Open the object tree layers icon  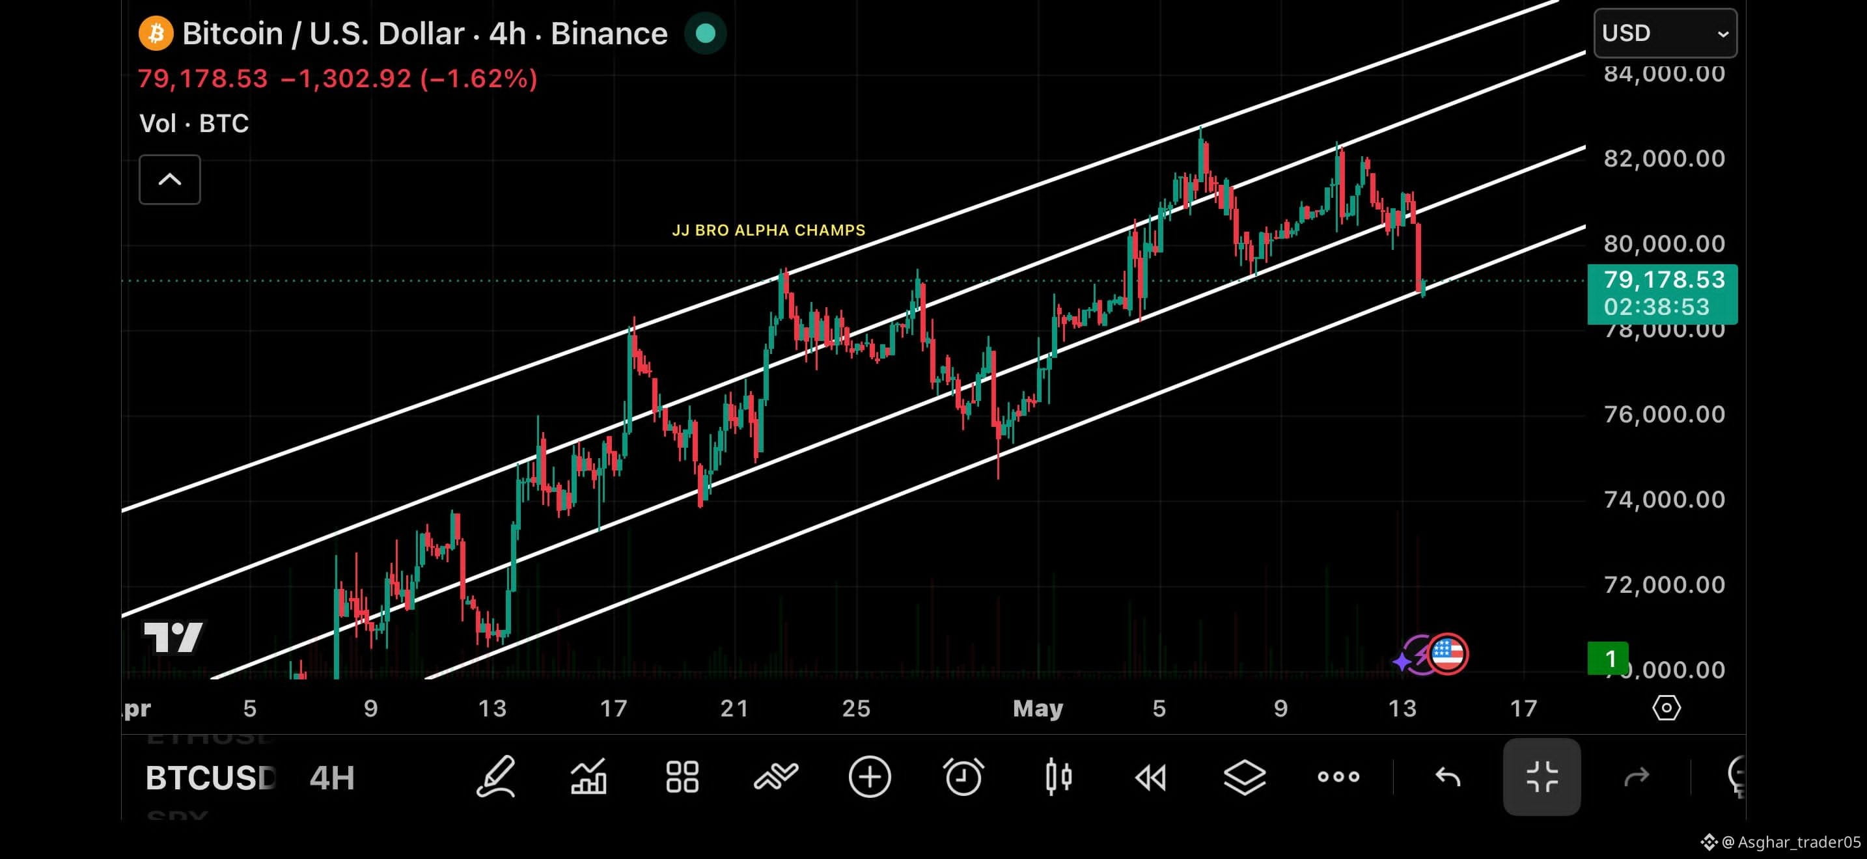point(1245,777)
